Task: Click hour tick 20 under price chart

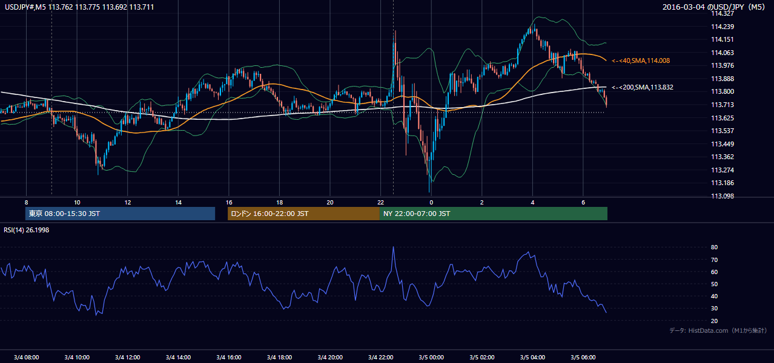Action: pos(330,202)
